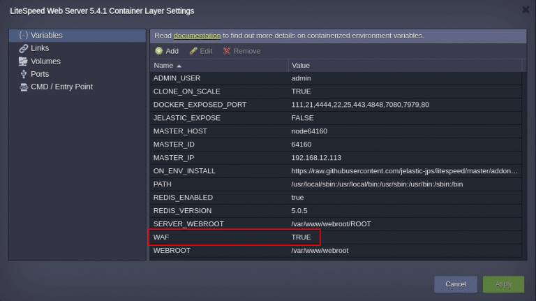Select the CLONE_ON_SCALE variable
Screen dimensions: 536x301
pos(186,91)
